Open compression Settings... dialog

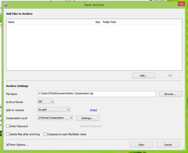[x=88, y=118]
